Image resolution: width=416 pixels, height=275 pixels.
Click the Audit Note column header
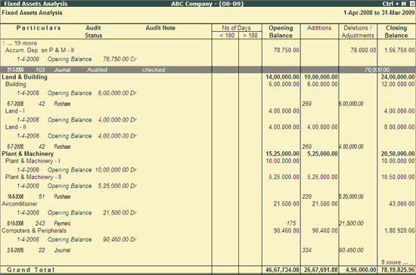click(x=160, y=28)
